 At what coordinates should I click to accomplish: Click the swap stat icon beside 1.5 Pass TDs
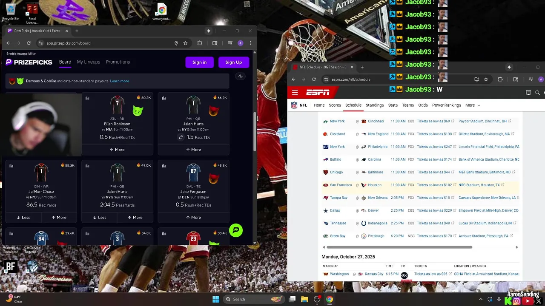click(181, 137)
